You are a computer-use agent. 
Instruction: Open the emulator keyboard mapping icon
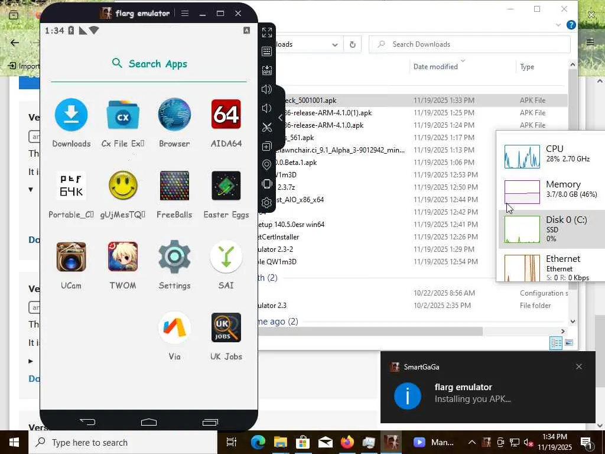(x=266, y=51)
